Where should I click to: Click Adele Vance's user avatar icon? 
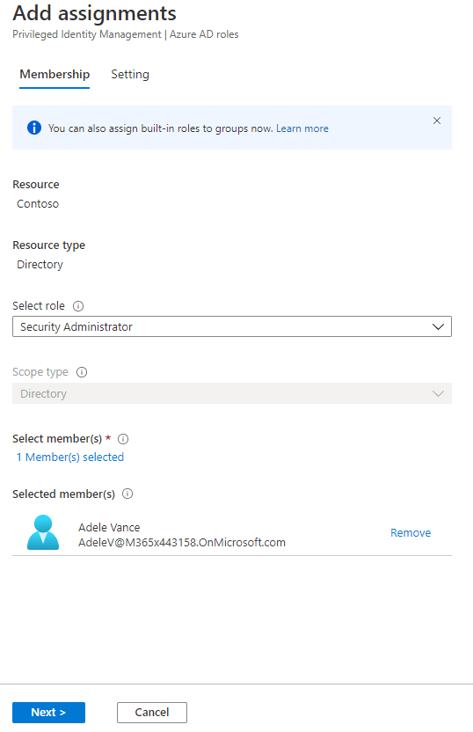[43, 532]
